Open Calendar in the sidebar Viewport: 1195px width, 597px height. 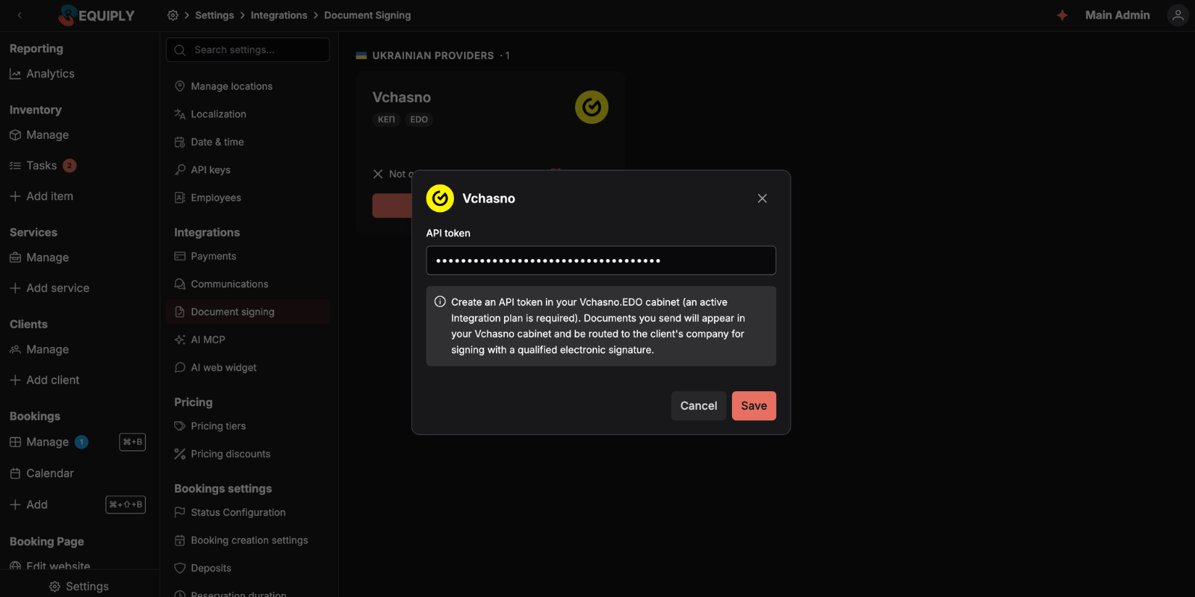(x=42, y=473)
